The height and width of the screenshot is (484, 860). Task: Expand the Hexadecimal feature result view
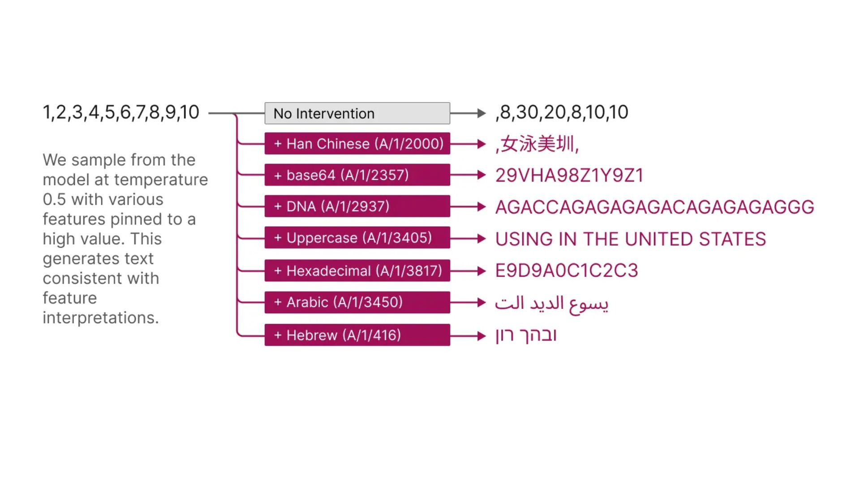pos(565,271)
